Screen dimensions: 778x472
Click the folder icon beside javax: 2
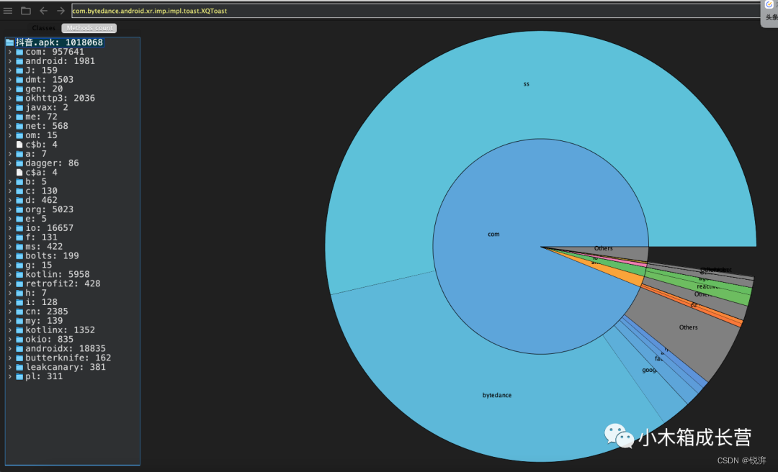19,108
